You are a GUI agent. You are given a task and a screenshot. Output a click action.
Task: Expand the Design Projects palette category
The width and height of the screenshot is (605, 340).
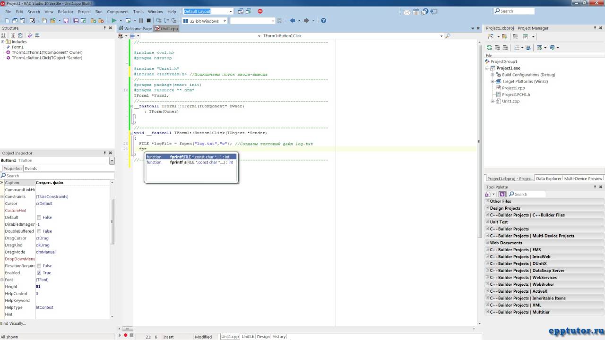pyautogui.click(x=487, y=208)
